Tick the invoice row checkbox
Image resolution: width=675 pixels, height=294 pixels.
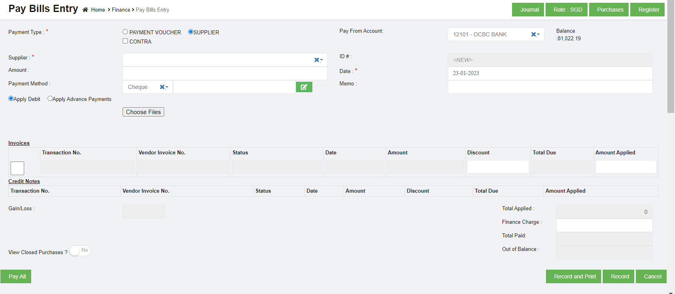coord(17,168)
